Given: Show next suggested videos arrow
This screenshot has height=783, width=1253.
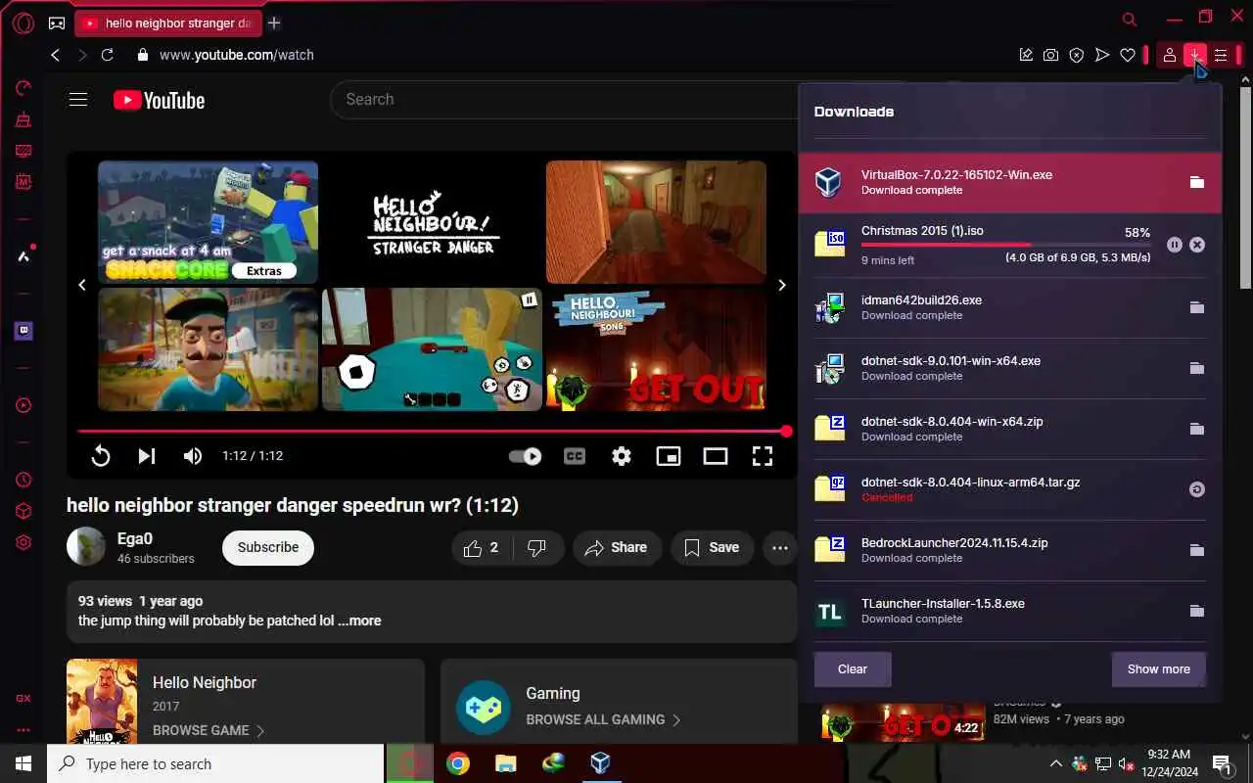Looking at the screenshot, I should [x=781, y=285].
